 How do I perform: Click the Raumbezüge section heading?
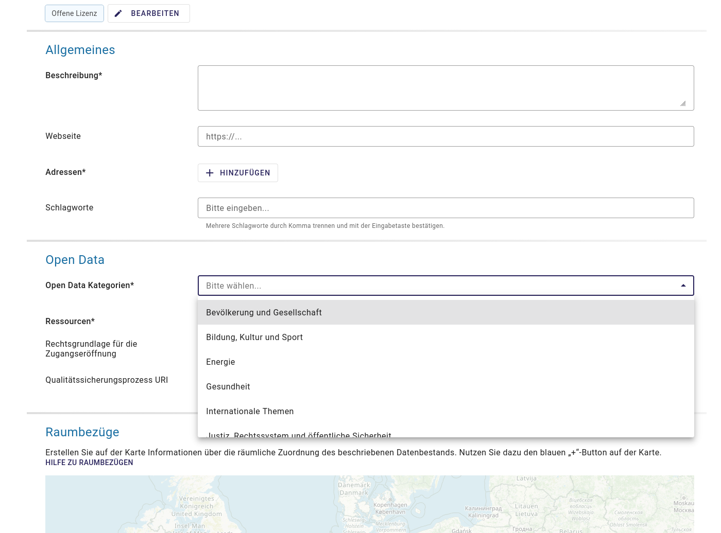tap(82, 432)
